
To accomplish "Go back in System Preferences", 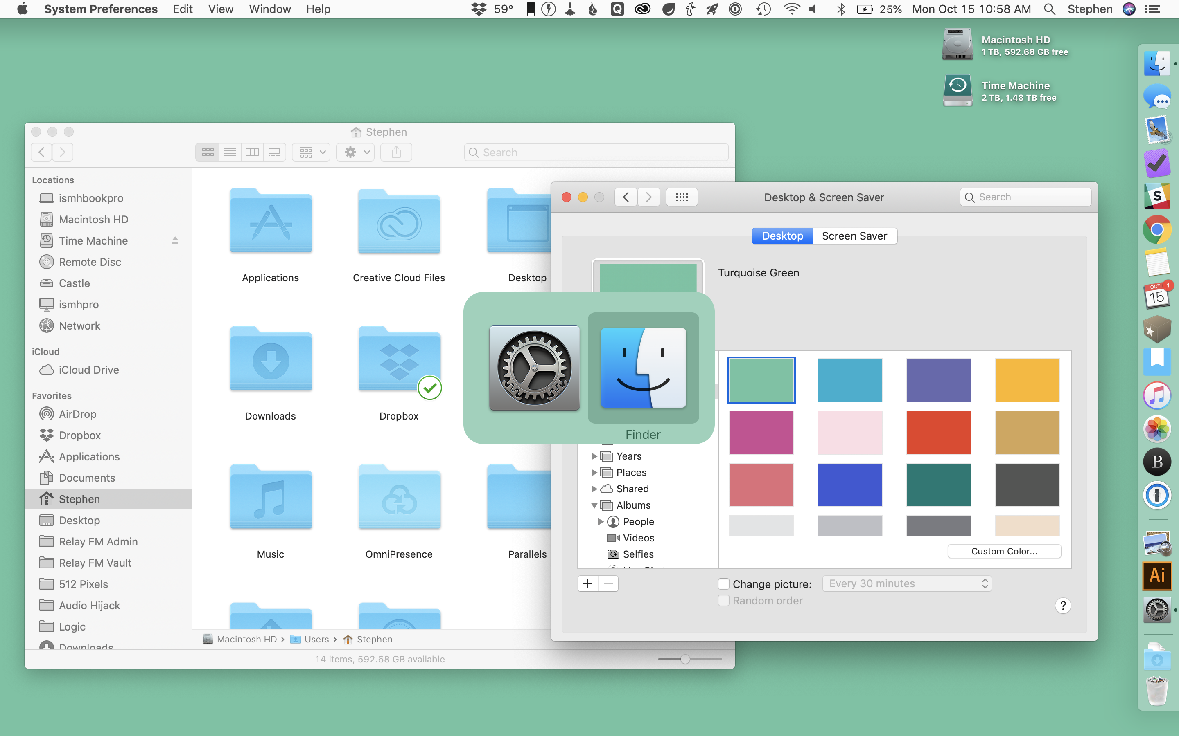I will click(x=626, y=197).
